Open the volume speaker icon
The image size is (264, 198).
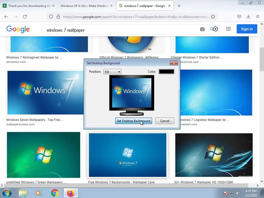[x=238, y=193]
